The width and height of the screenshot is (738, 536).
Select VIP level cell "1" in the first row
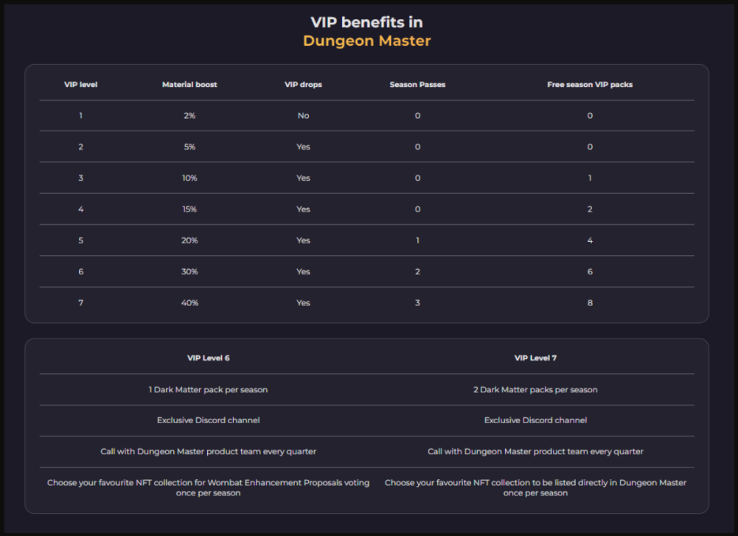click(81, 116)
